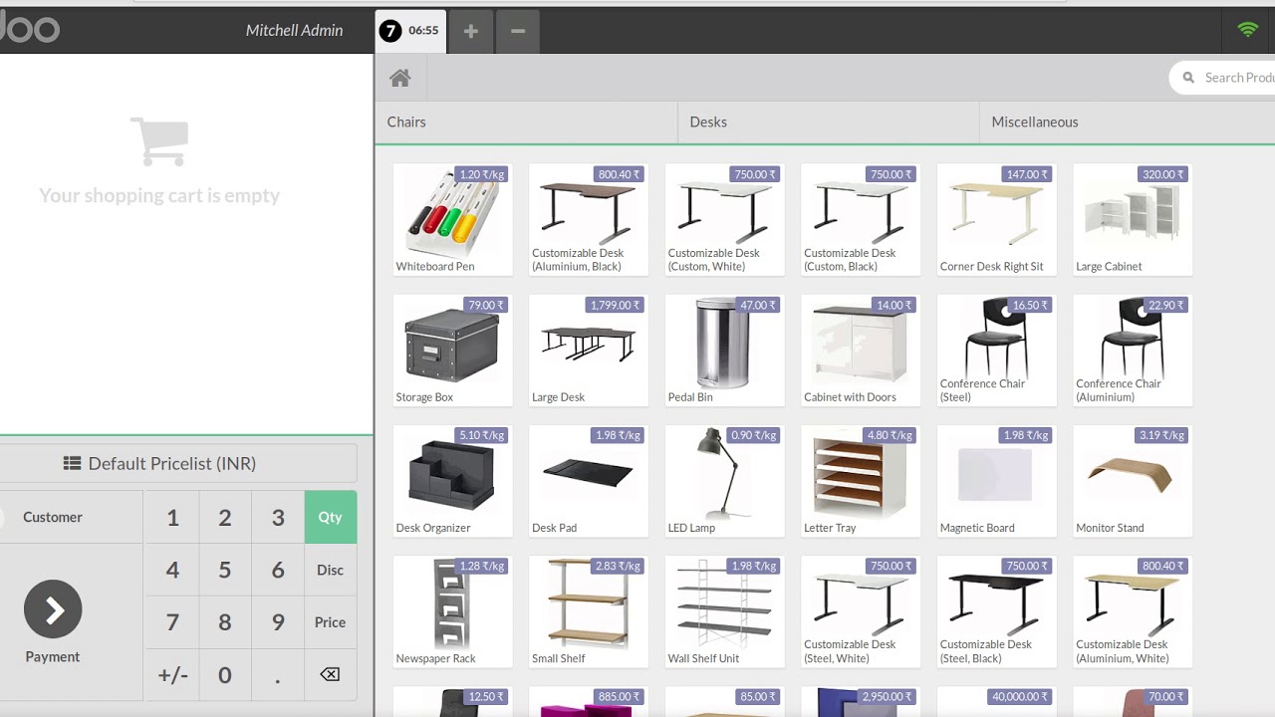Viewport: 1275px width, 717px height.
Task: Add Customizable Desk (Steel, Black) product
Action: tap(997, 611)
